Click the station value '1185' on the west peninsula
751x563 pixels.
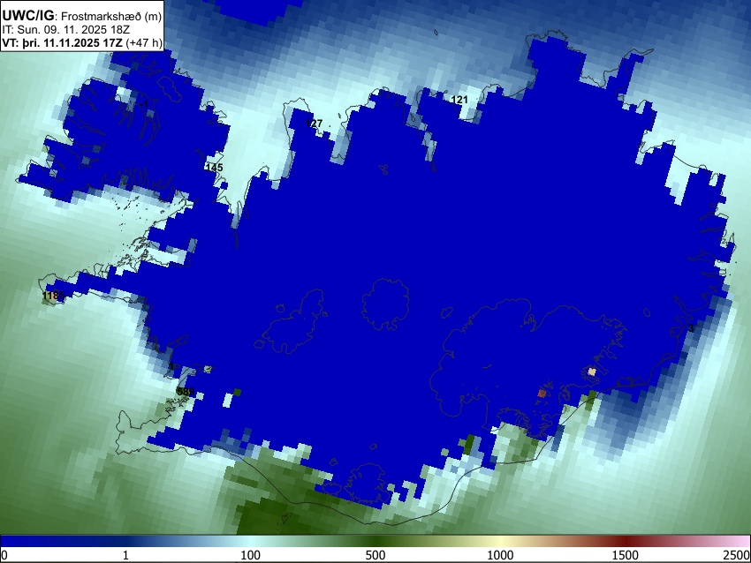tap(53, 296)
